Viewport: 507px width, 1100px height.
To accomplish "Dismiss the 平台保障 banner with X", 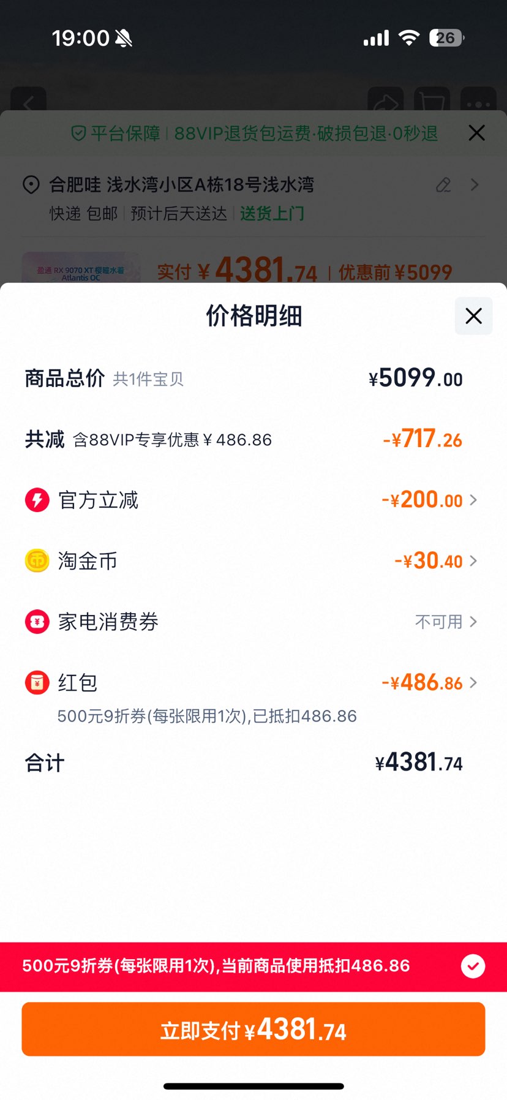I will pyautogui.click(x=476, y=133).
